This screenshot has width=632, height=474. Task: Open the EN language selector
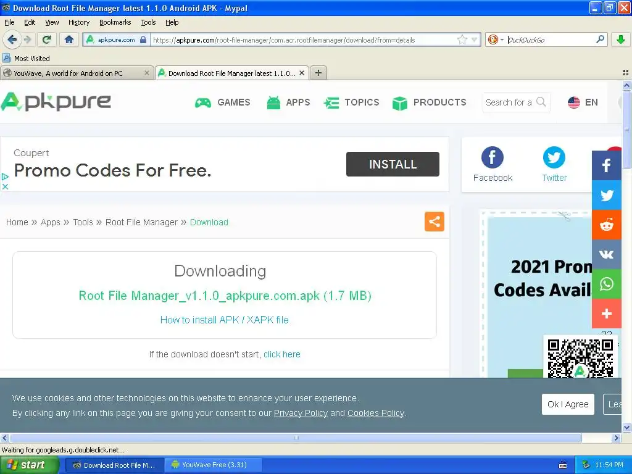tap(583, 102)
